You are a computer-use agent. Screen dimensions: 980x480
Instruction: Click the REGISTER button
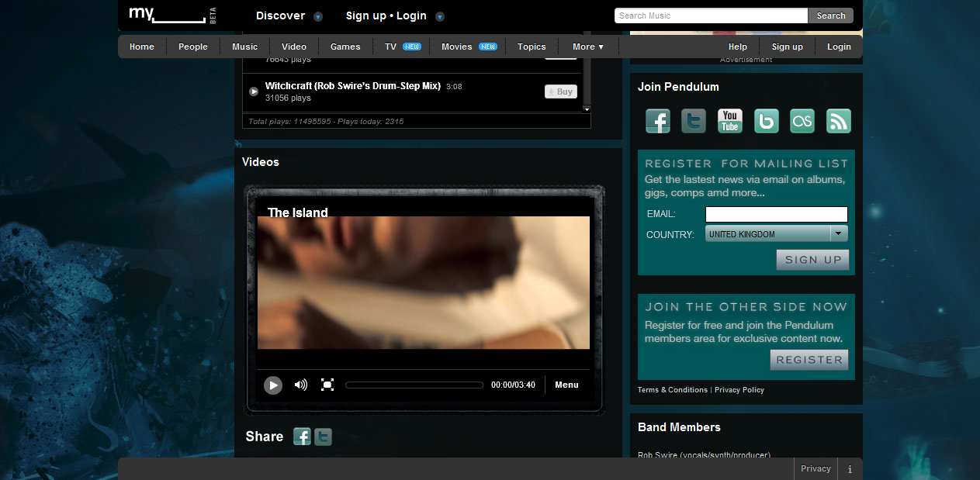tap(809, 360)
